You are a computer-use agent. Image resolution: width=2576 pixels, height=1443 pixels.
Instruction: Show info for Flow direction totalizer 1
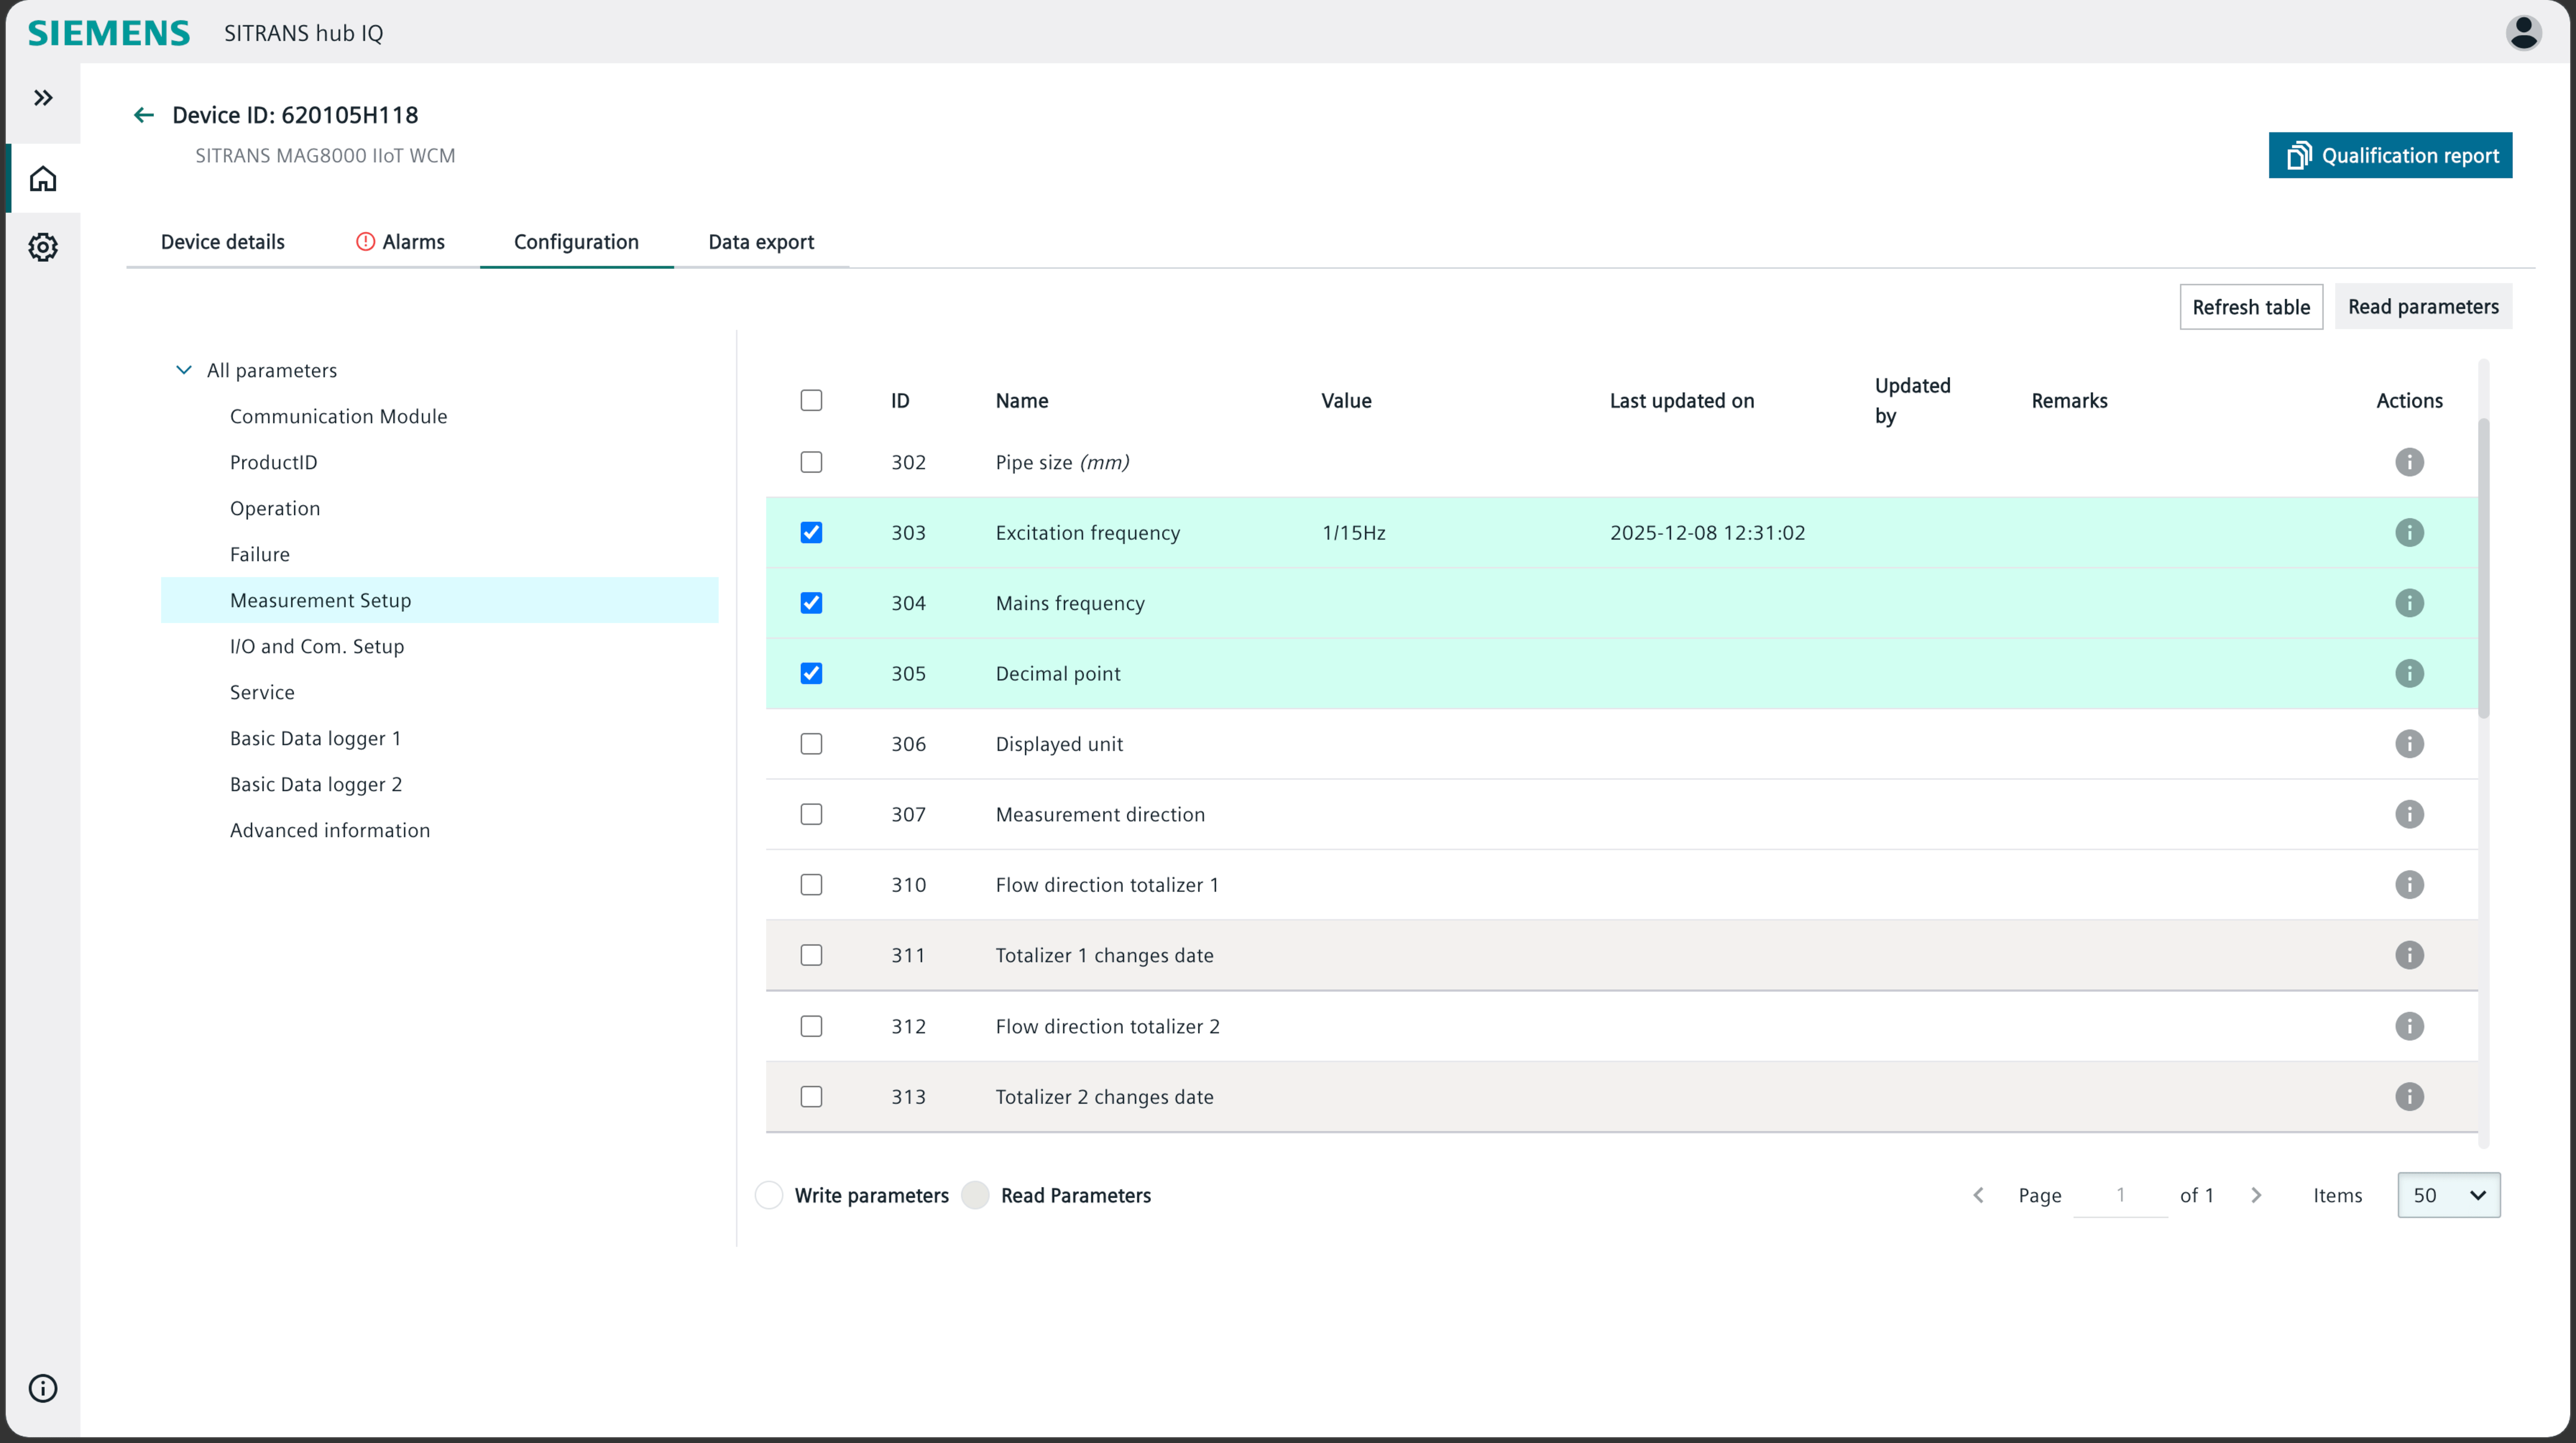(2409, 885)
